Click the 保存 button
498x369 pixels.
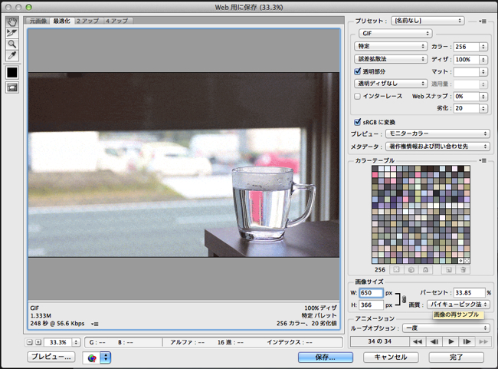click(326, 357)
